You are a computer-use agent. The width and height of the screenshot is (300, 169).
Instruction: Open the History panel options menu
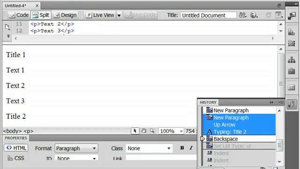click(281, 102)
